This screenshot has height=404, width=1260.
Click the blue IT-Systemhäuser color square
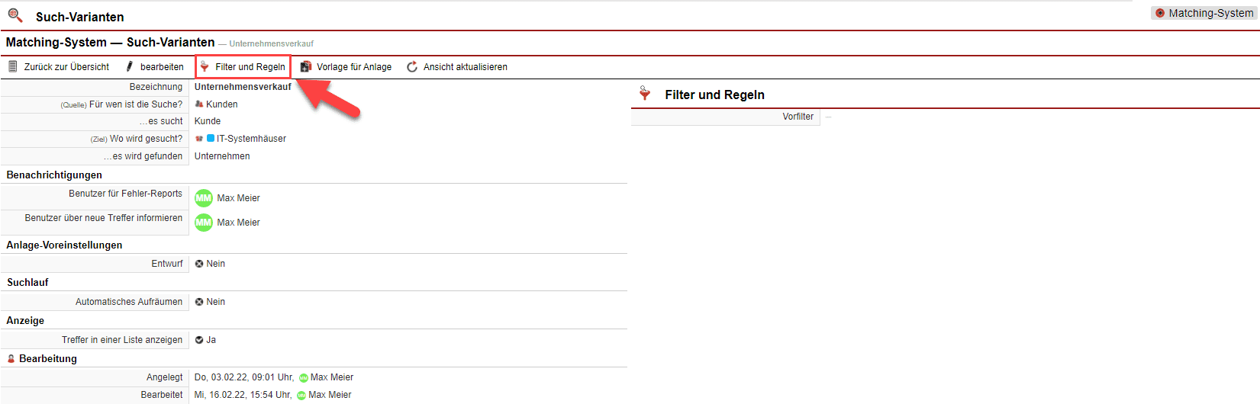211,139
